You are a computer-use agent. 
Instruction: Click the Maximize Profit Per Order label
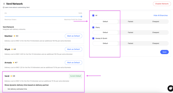pyautogui.click(x=73, y=20)
